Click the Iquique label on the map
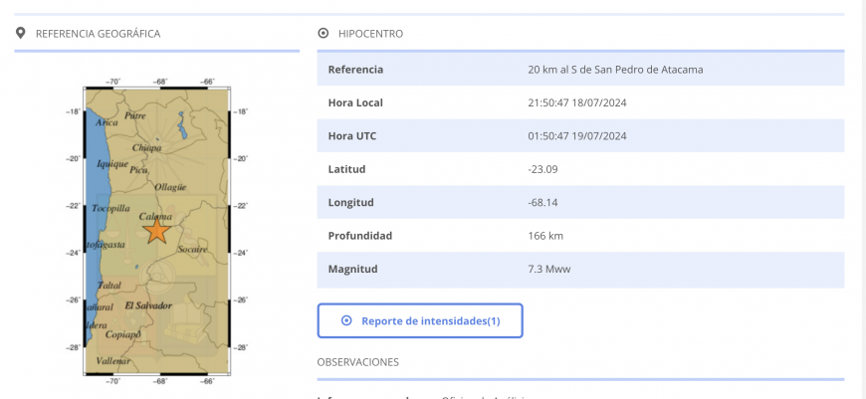Image resolution: width=866 pixels, height=399 pixels. pyautogui.click(x=112, y=164)
